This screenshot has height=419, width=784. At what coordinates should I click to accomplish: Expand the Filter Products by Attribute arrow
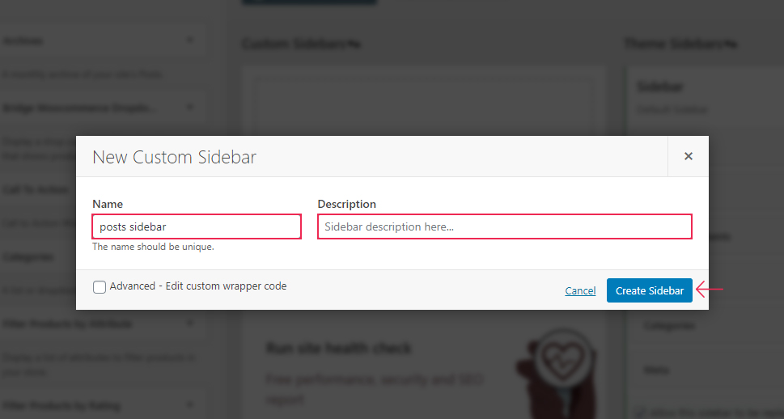point(189,324)
